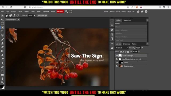Select the Brush tool
171x96 pixels.
2,39
